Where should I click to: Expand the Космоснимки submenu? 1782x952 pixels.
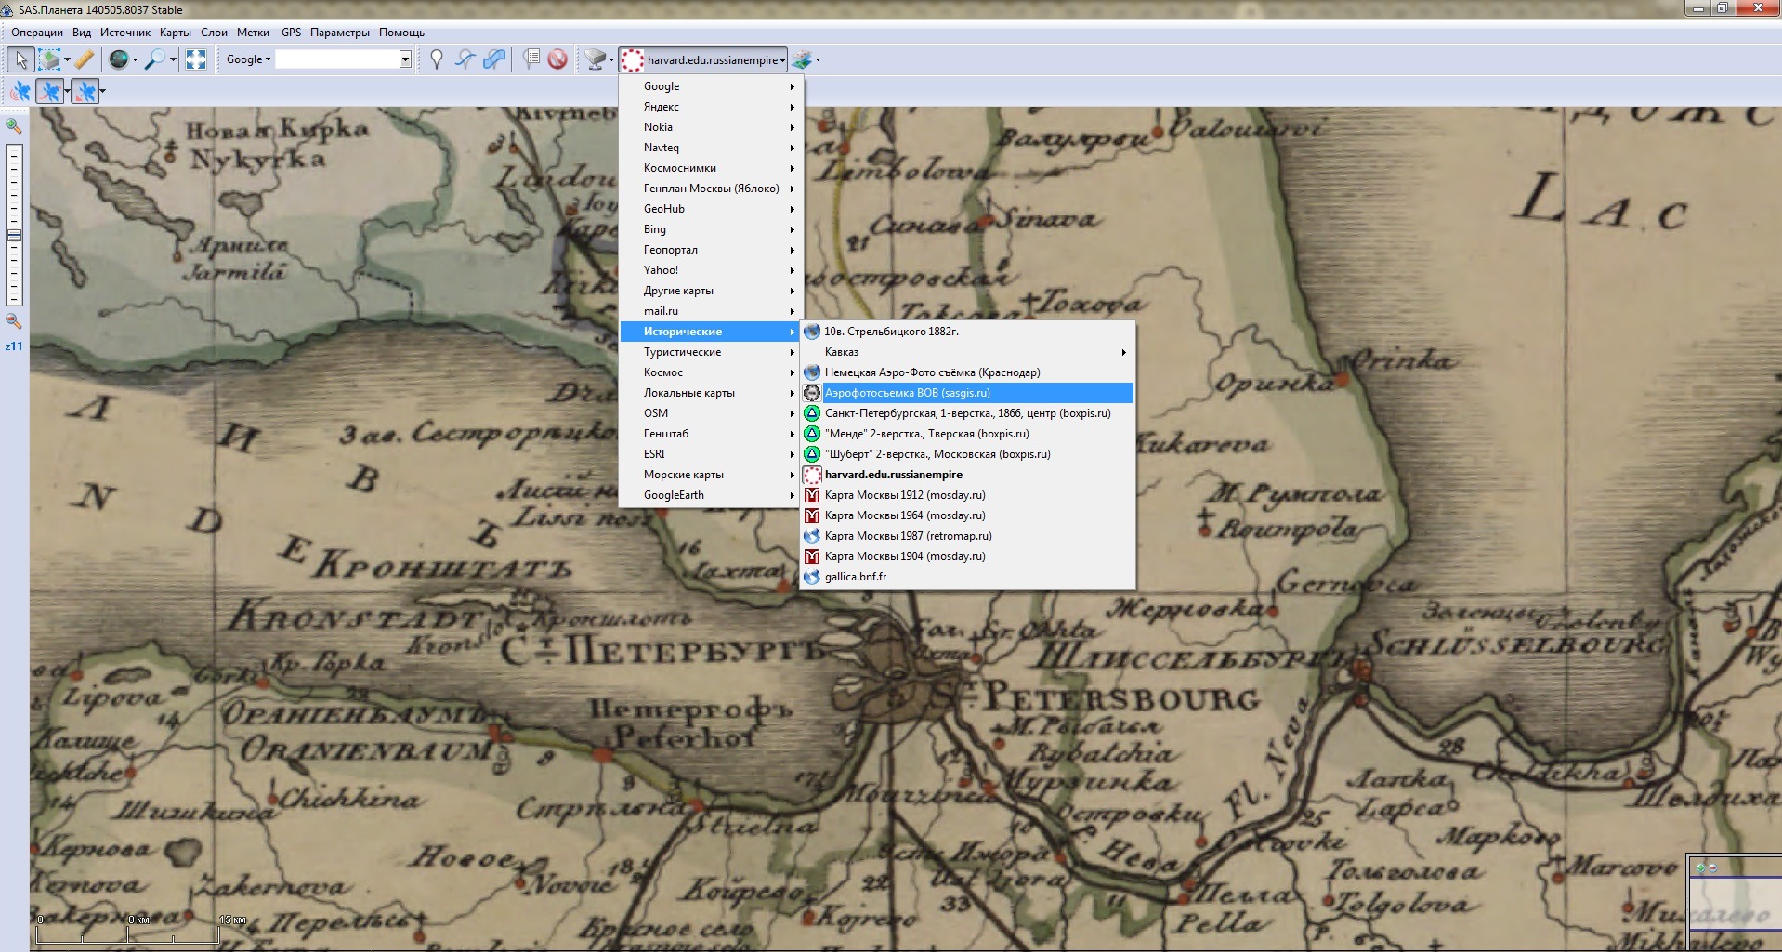711,168
